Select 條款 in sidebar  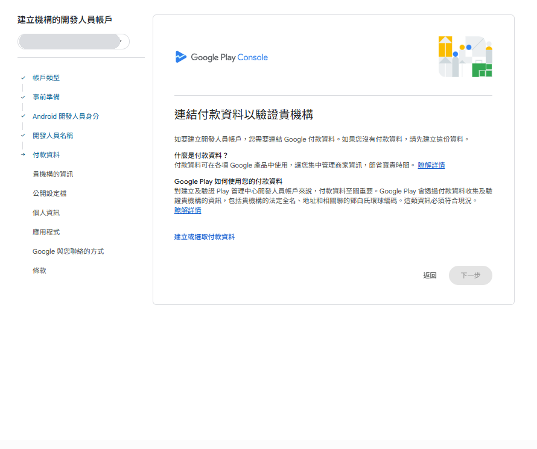pyautogui.click(x=39, y=271)
